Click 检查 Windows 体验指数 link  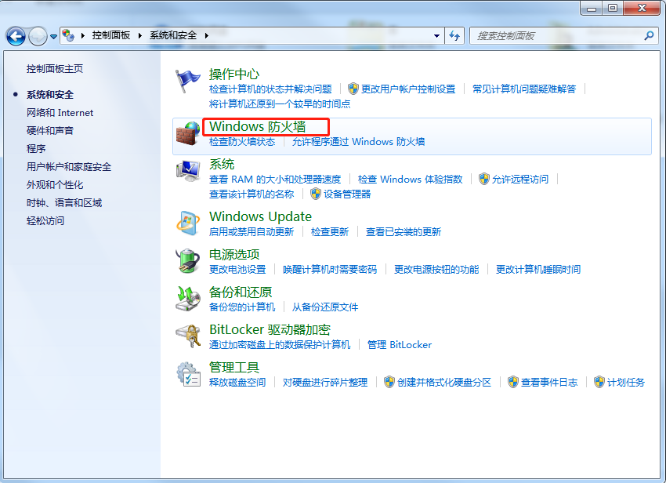(x=410, y=179)
